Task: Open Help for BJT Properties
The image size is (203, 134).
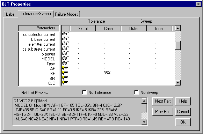Action: [183, 101]
